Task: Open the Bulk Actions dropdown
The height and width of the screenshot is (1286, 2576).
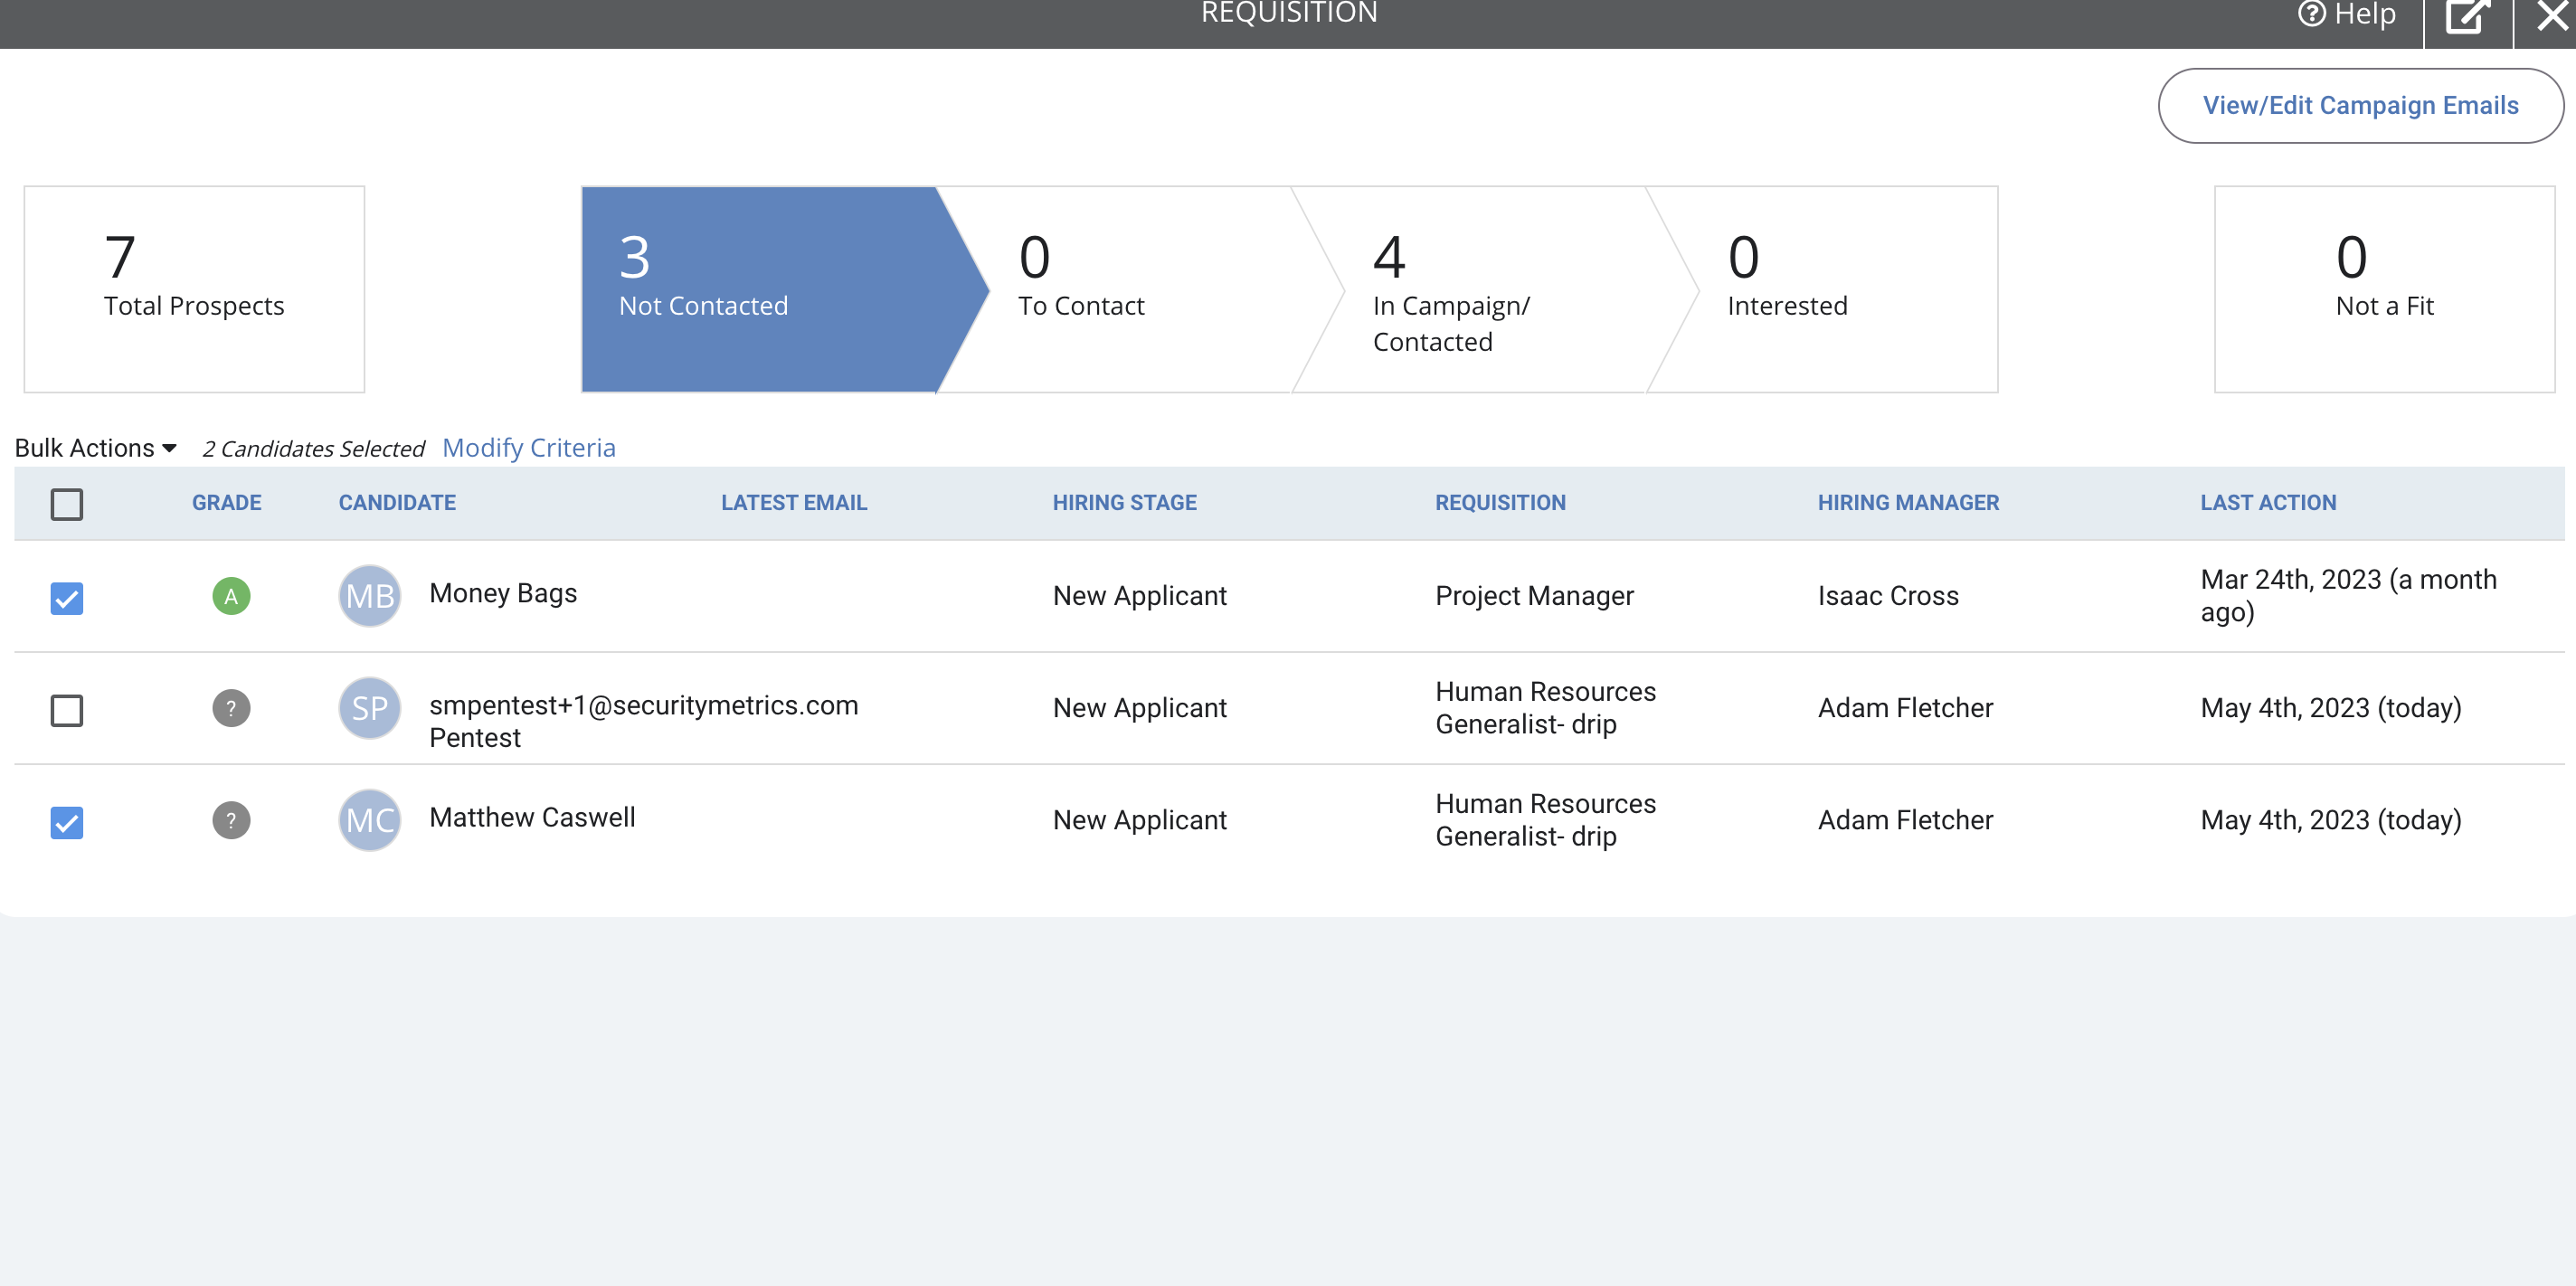Action: point(96,448)
